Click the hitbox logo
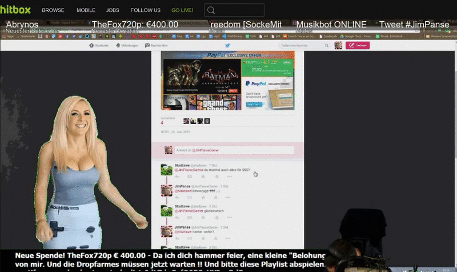Screen dimensions: 457x272 click(15, 10)
